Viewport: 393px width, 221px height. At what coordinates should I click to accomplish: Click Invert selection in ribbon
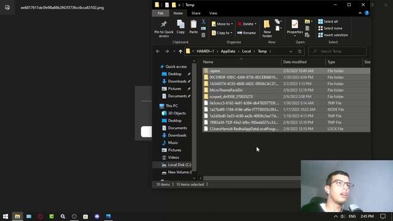click(333, 35)
